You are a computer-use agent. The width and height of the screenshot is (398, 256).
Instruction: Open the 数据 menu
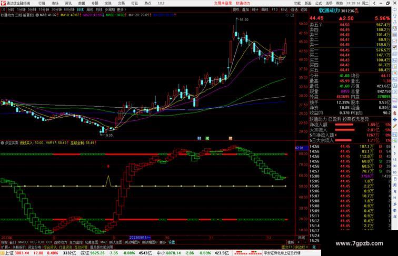tap(82, 3)
